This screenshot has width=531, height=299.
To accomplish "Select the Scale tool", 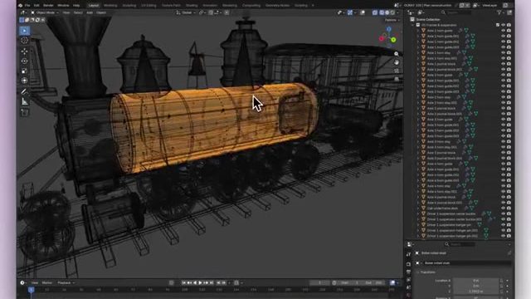I will pos(25,71).
